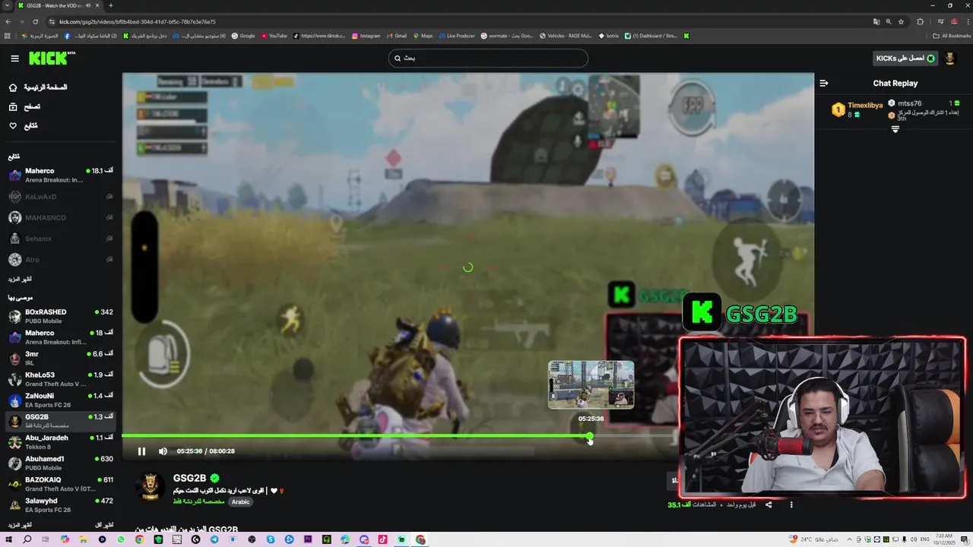Open Abu_Jaradeh Tekken 8 channel
Image resolution: width=973 pixels, height=547 pixels.
61,442
